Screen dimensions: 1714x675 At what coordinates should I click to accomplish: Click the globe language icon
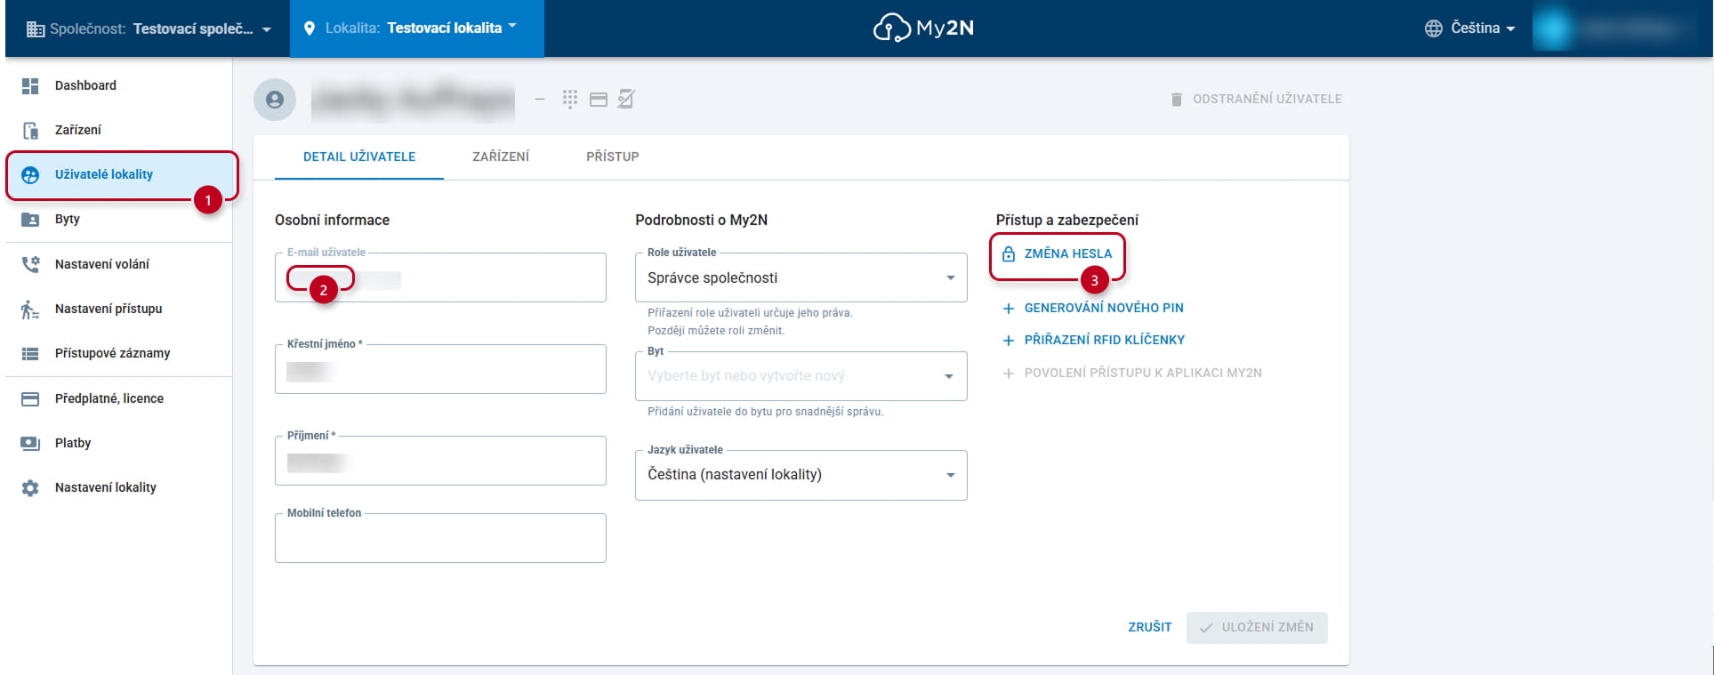pos(1433,28)
